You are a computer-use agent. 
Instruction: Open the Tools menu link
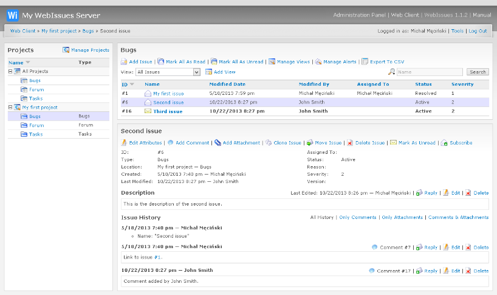[458, 31]
